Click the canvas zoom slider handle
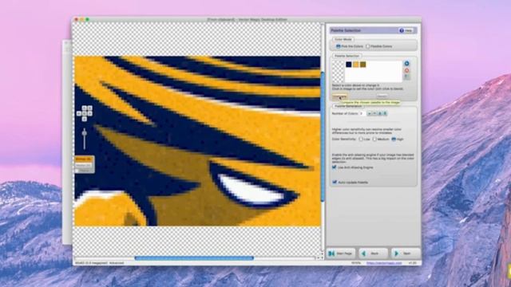 click(x=85, y=133)
